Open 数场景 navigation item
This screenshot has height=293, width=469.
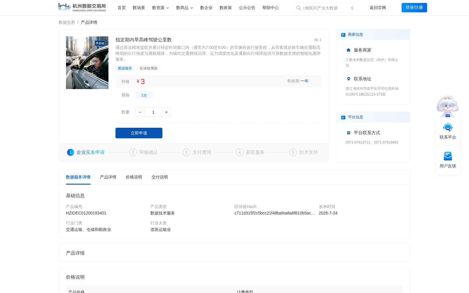tap(139, 8)
